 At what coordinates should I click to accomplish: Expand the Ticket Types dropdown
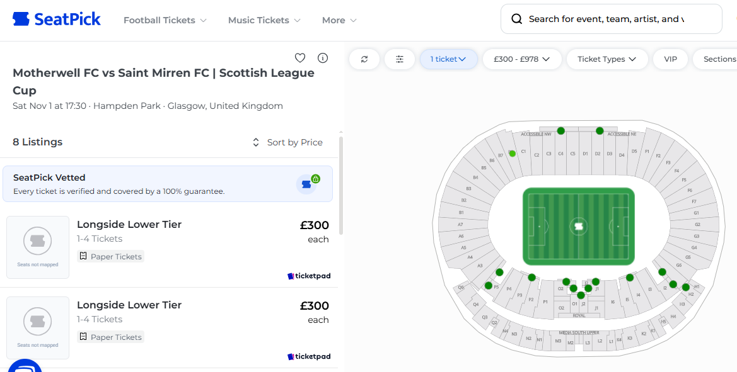point(606,59)
